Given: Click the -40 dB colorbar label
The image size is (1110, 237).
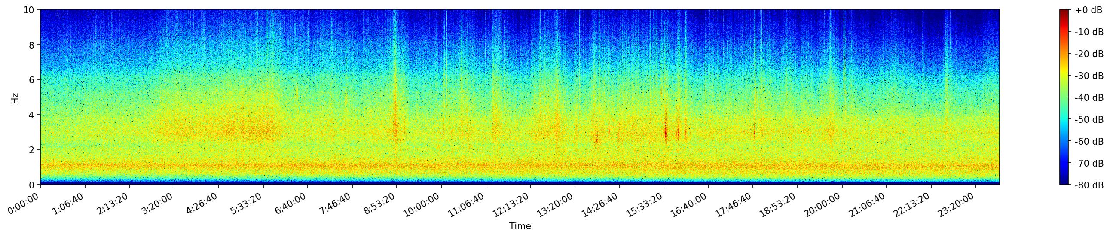Looking at the screenshot, I should coord(1089,97).
